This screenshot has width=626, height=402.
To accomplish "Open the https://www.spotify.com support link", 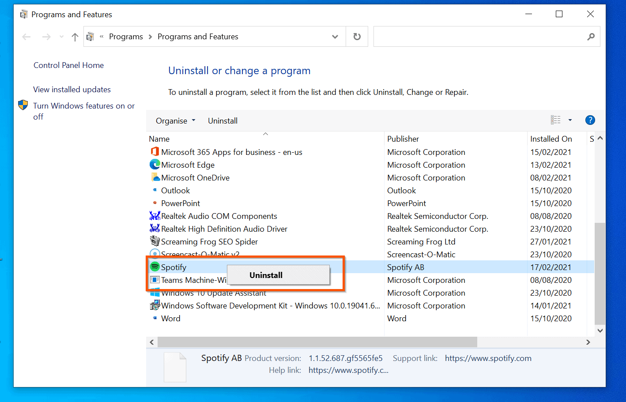I will click(x=488, y=358).
